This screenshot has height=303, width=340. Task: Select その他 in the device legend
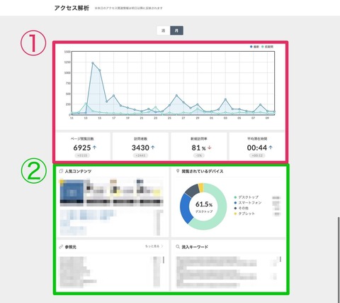pos(241,208)
